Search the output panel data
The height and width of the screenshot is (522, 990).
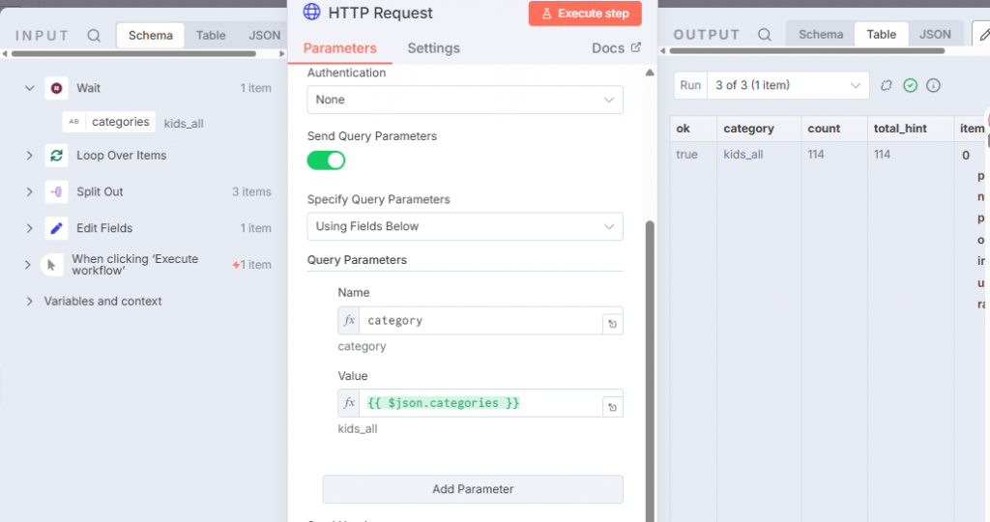764,35
